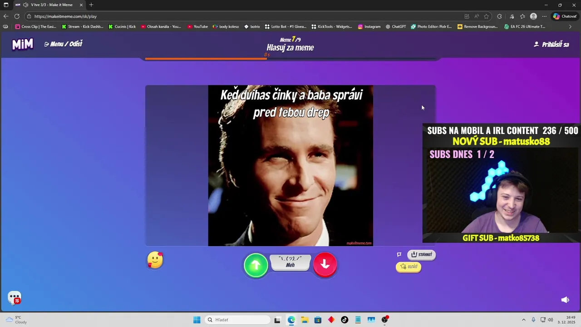Open Microsoft Edge on taskbar
This screenshot has width=581, height=327.
click(291, 320)
